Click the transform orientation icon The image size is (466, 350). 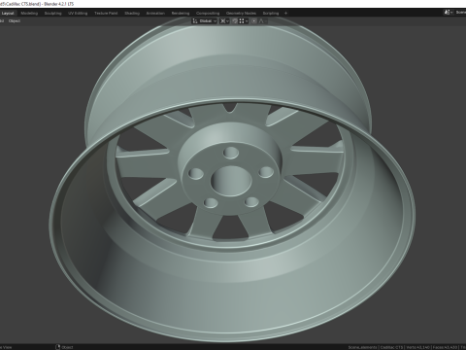[195, 21]
